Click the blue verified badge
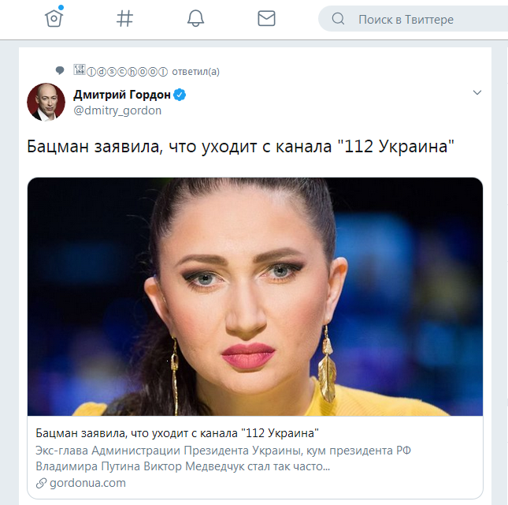This screenshot has width=508, height=505. [x=180, y=95]
